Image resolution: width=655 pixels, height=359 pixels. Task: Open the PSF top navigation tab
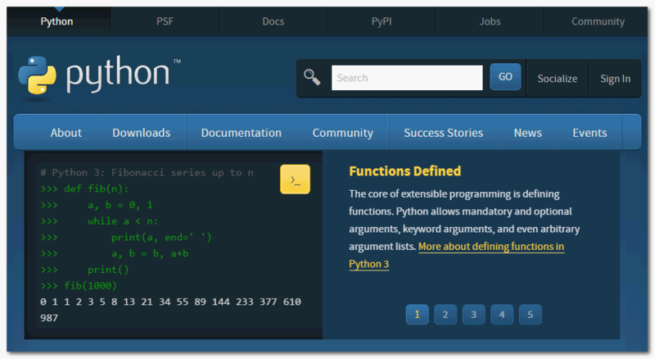pyautogui.click(x=165, y=21)
